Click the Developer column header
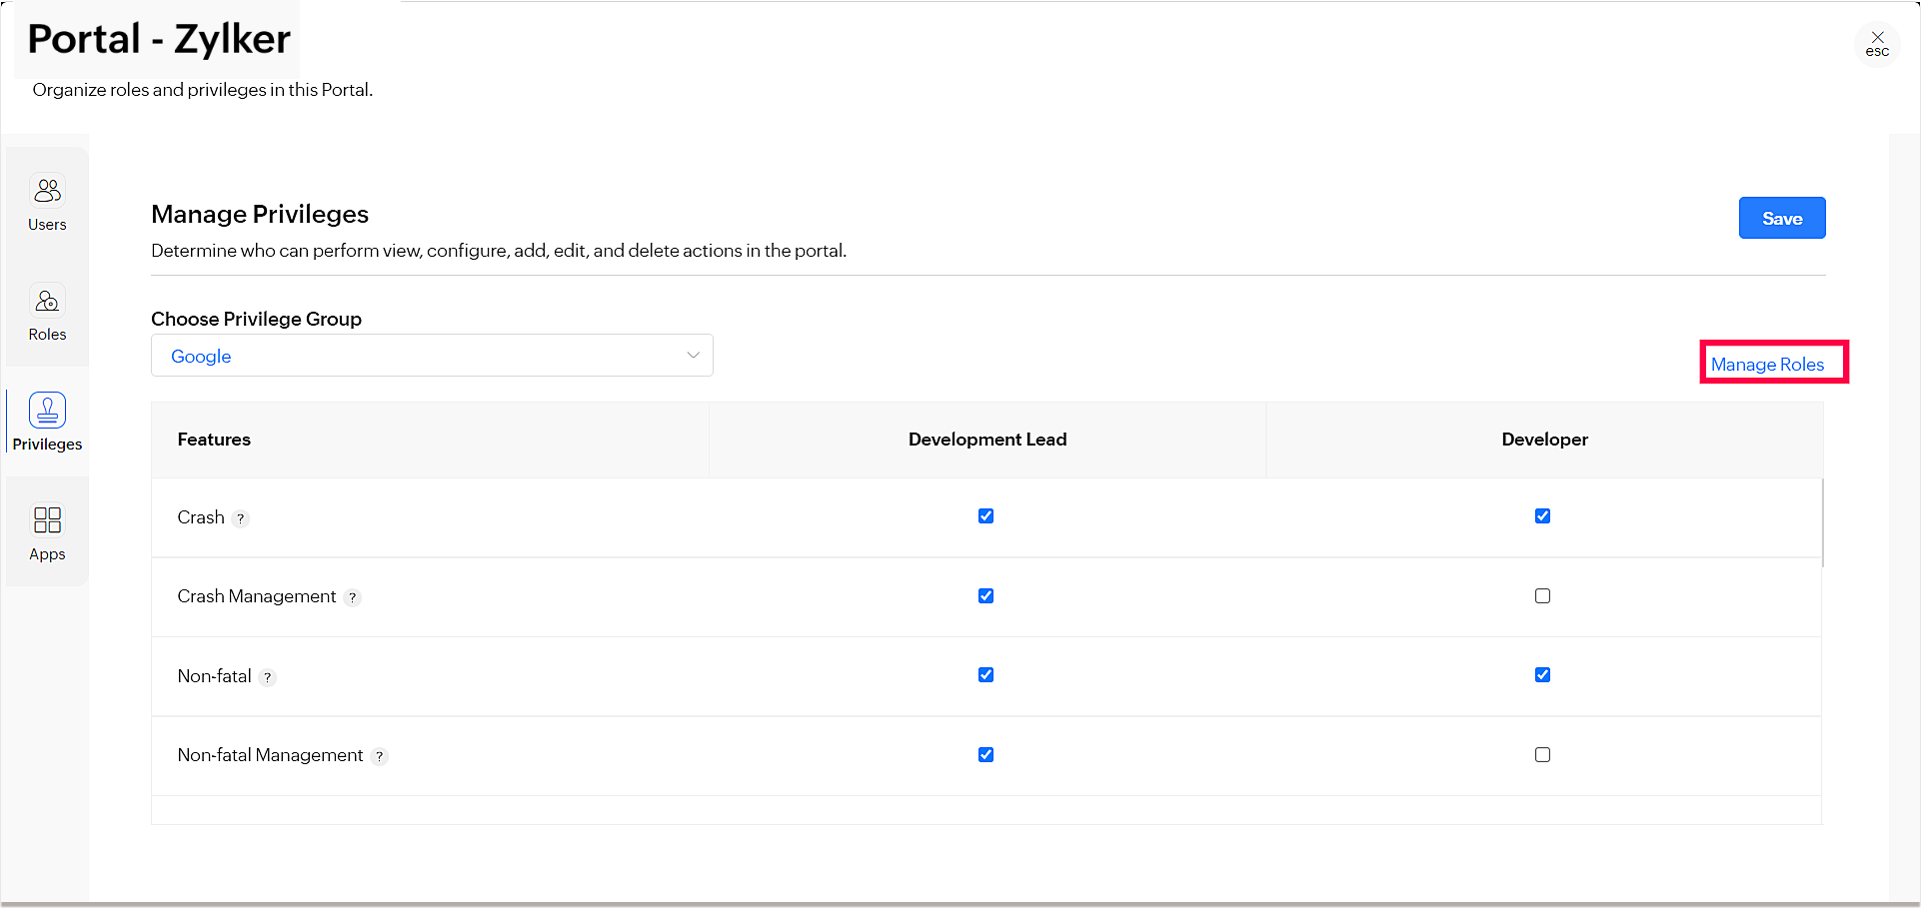The image size is (1921, 908). (1544, 440)
